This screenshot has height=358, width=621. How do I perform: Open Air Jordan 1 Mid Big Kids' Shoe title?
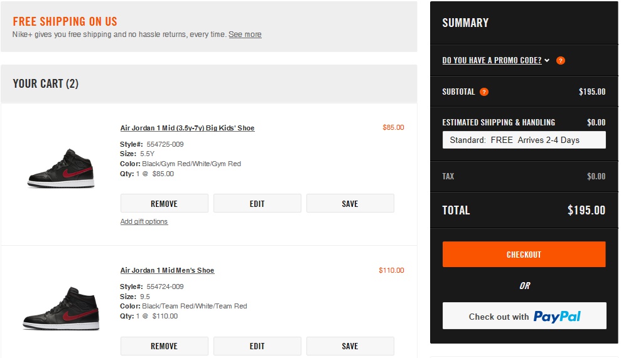click(187, 128)
